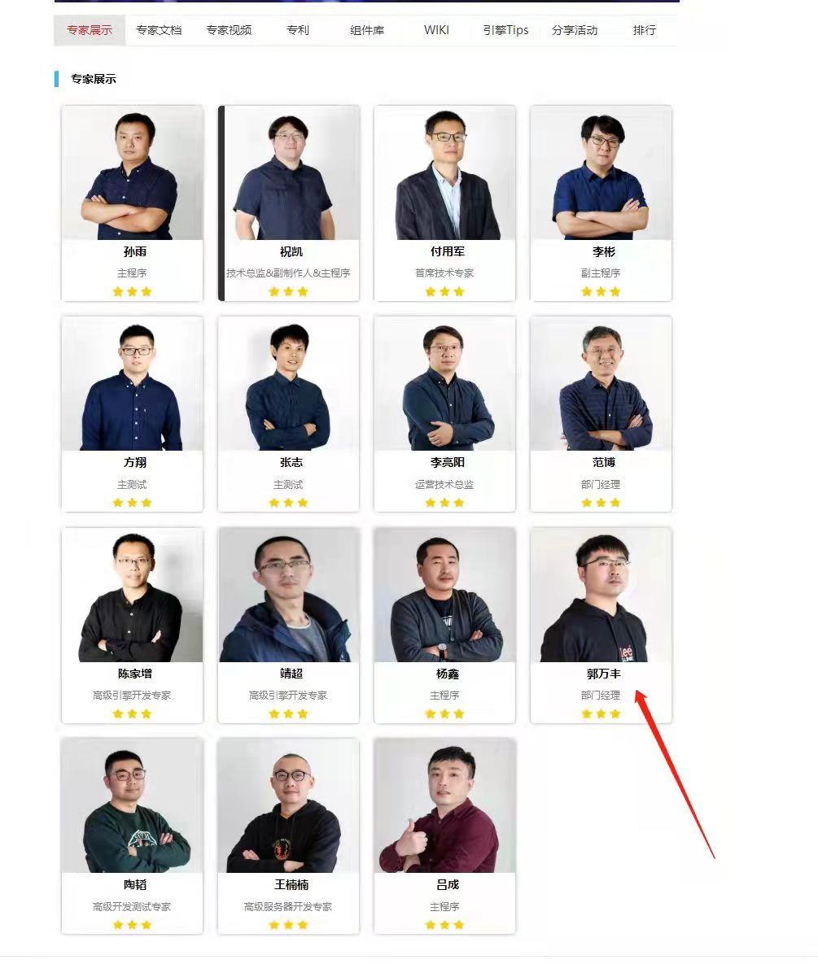Click the name 郭万丰
This screenshot has width=818, height=964.
(x=603, y=674)
